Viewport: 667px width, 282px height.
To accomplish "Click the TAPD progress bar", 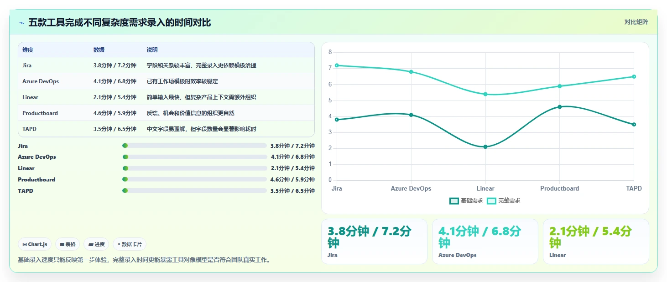I will coord(194,191).
